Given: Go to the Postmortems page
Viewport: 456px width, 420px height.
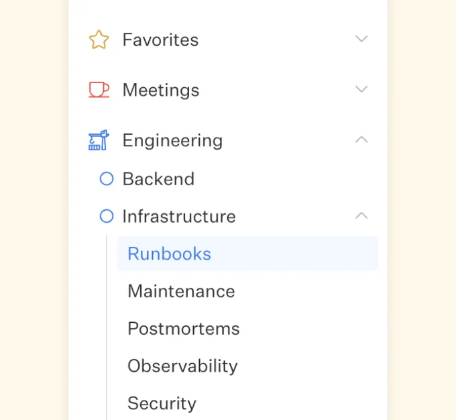Looking at the screenshot, I should click(184, 329).
